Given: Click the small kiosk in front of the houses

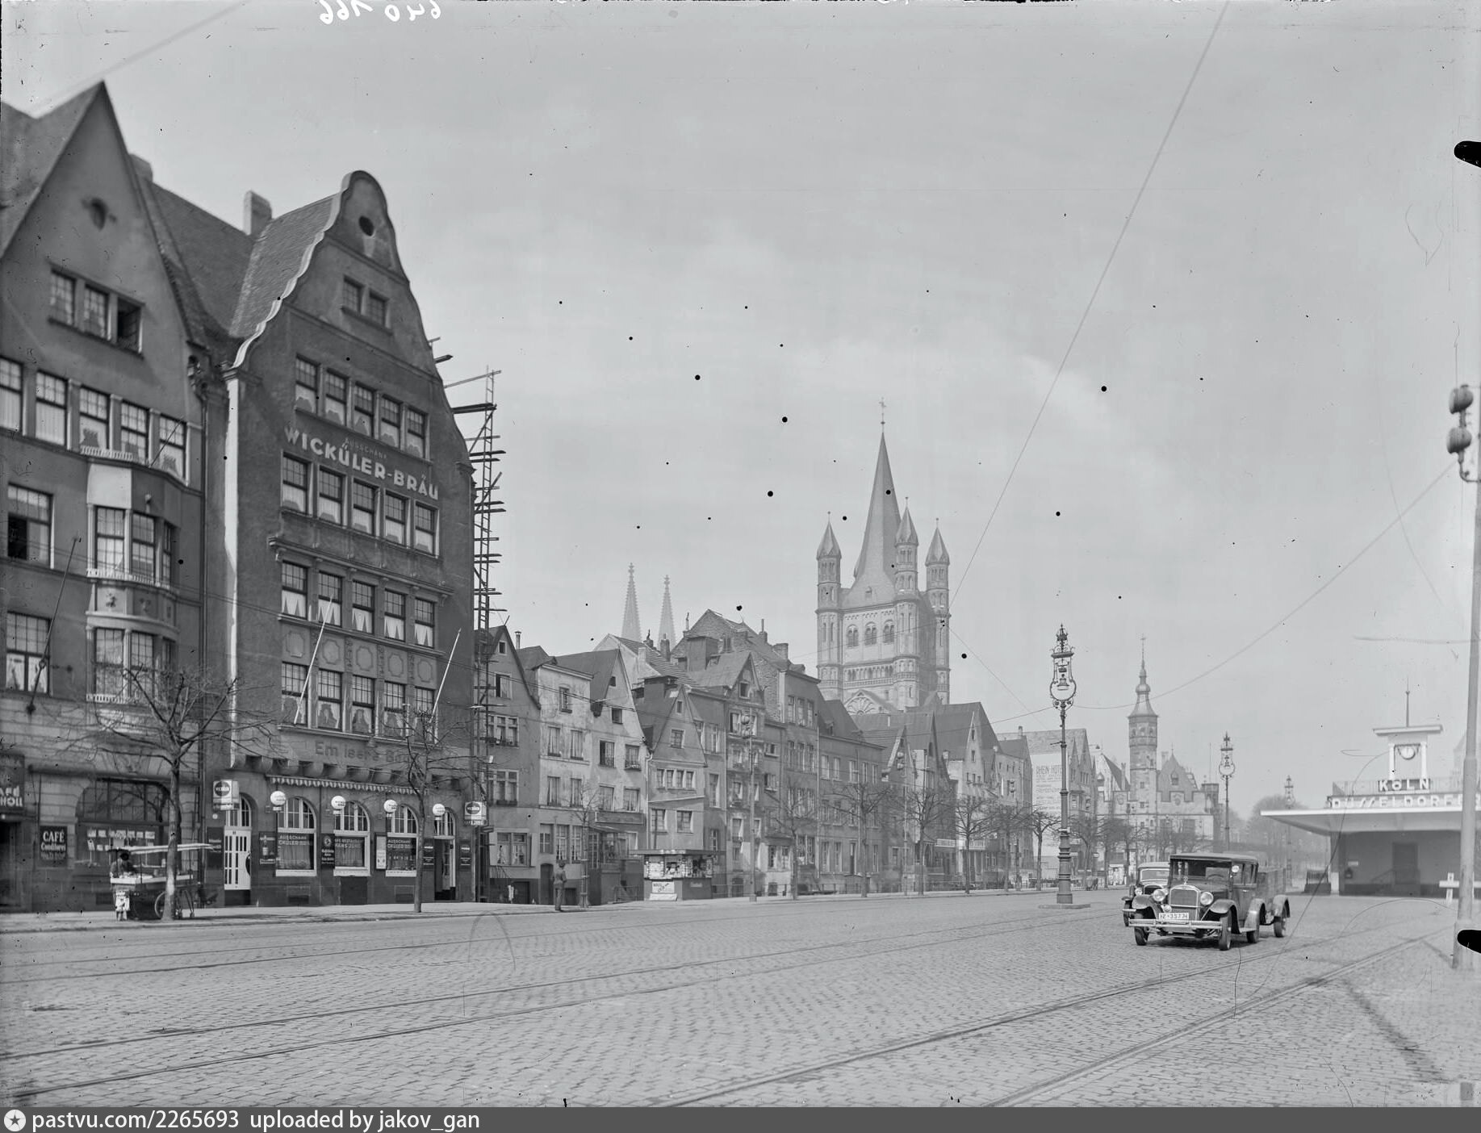Looking at the screenshot, I should pos(676,874).
